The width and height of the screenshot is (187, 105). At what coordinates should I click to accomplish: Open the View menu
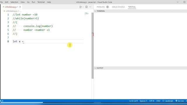tap(22, 2)
